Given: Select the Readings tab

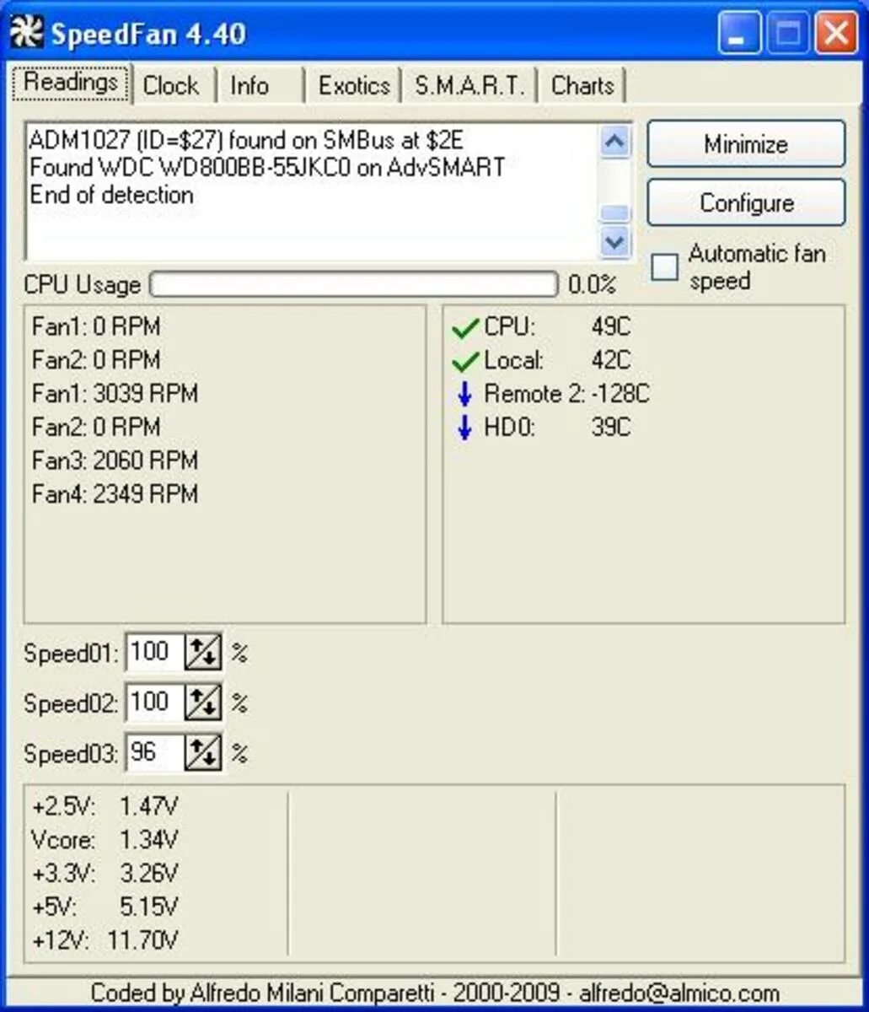Looking at the screenshot, I should (x=71, y=83).
